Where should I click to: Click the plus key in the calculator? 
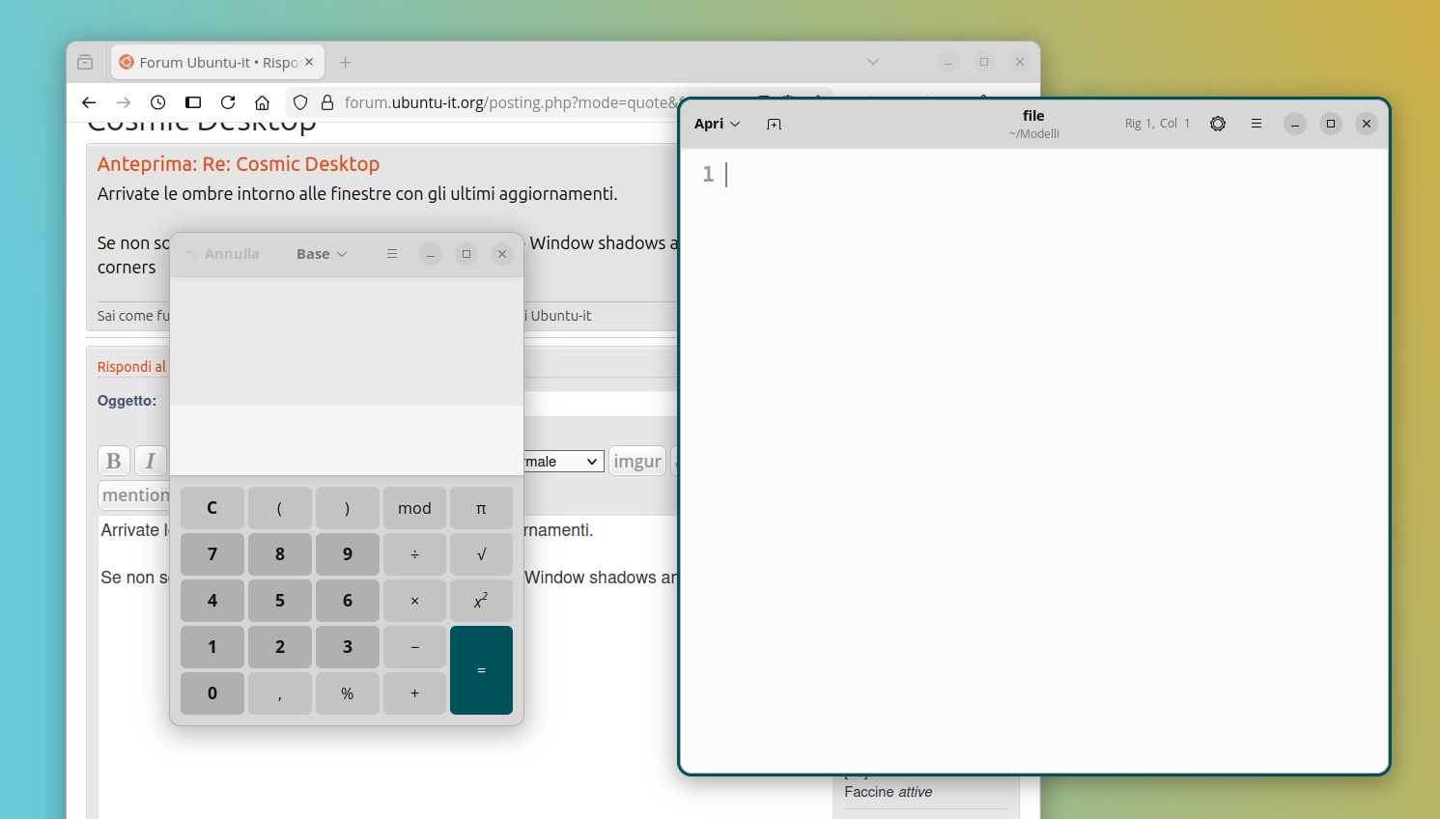[414, 693]
